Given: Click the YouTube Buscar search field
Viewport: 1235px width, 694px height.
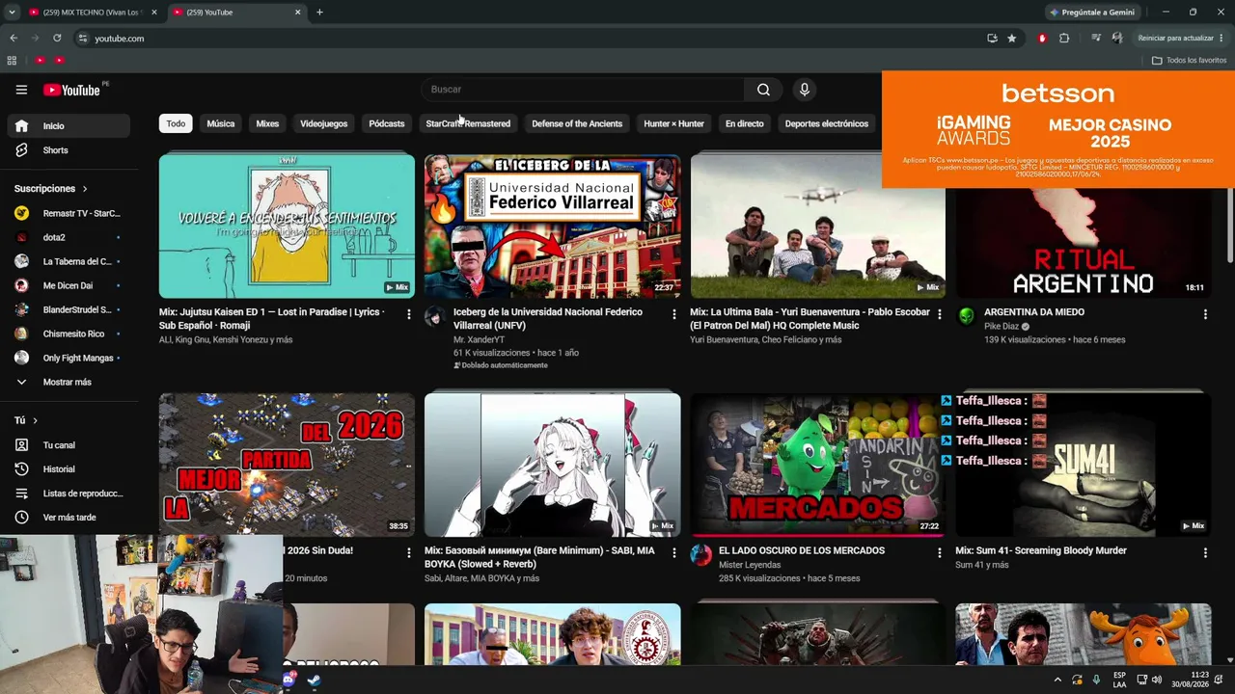Looking at the screenshot, I should pos(583,90).
